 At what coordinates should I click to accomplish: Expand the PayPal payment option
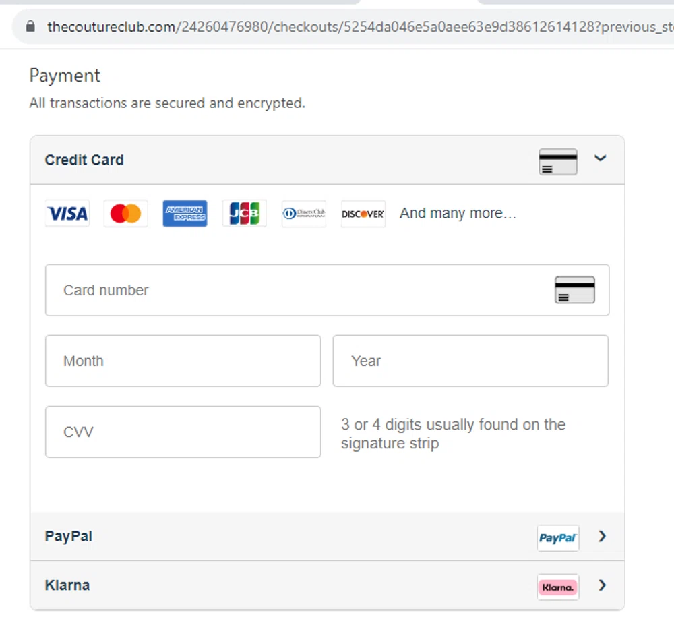tap(602, 537)
